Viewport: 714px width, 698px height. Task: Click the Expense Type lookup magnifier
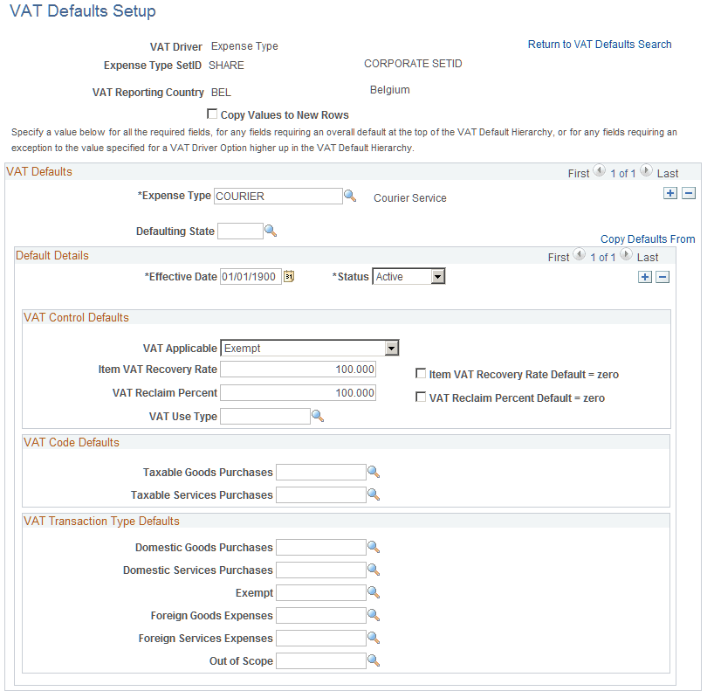click(x=351, y=196)
